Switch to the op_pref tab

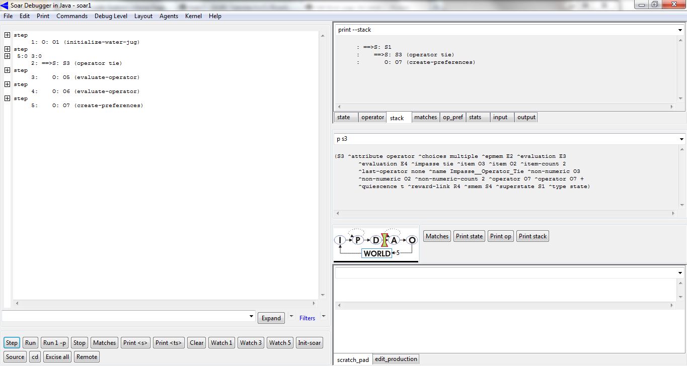(x=452, y=117)
